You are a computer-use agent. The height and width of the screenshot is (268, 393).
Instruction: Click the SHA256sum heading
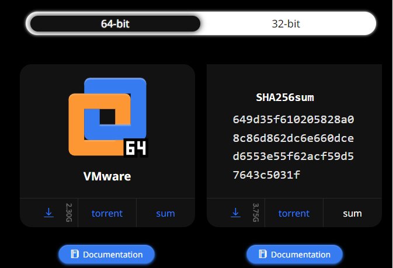(x=285, y=98)
